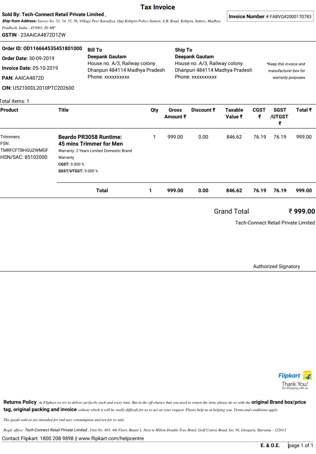This screenshot has height=454, width=316.
Task: Click the Keep this invoice warranty note
Action: pyautogui.click(x=286, y=71)
